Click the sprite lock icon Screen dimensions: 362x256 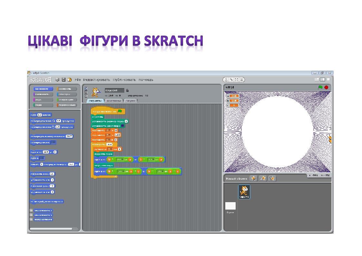pyautogui.click(x=127, y=90)
